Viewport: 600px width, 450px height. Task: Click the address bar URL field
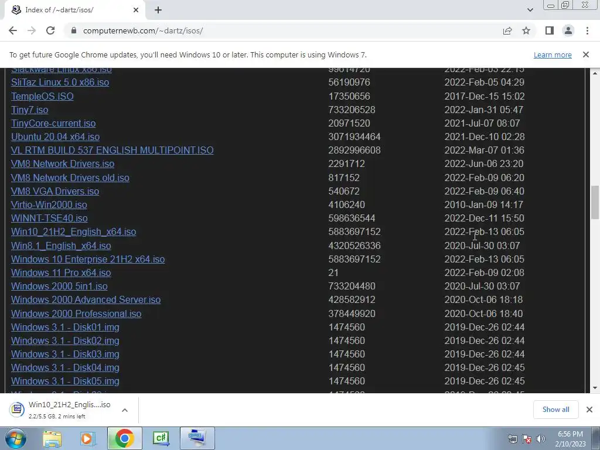[x=283, y=30]
